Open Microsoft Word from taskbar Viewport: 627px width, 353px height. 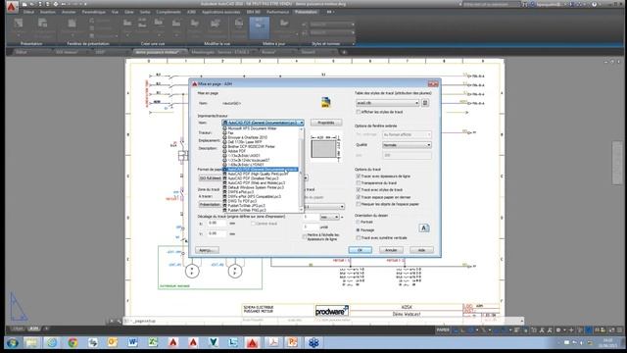[x=132, y=342]
